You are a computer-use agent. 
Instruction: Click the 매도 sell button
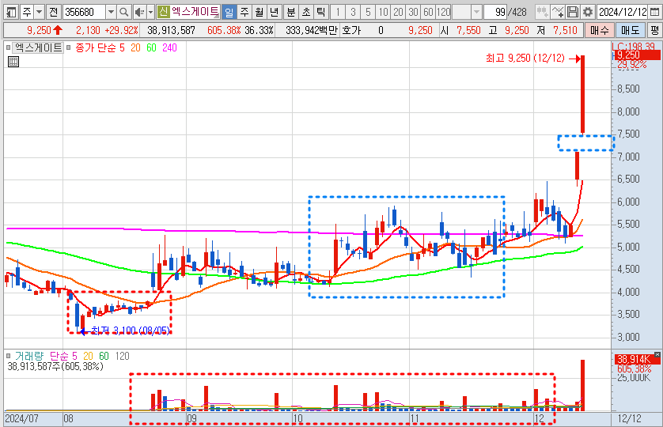[630, 30]
